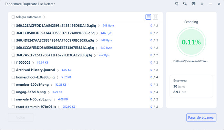Check the 360.7A51F7C5CF260411FF672FEB3CAC2E0F.q3q box
Screen dimensions: 224x130
click(x=13, y=55)
